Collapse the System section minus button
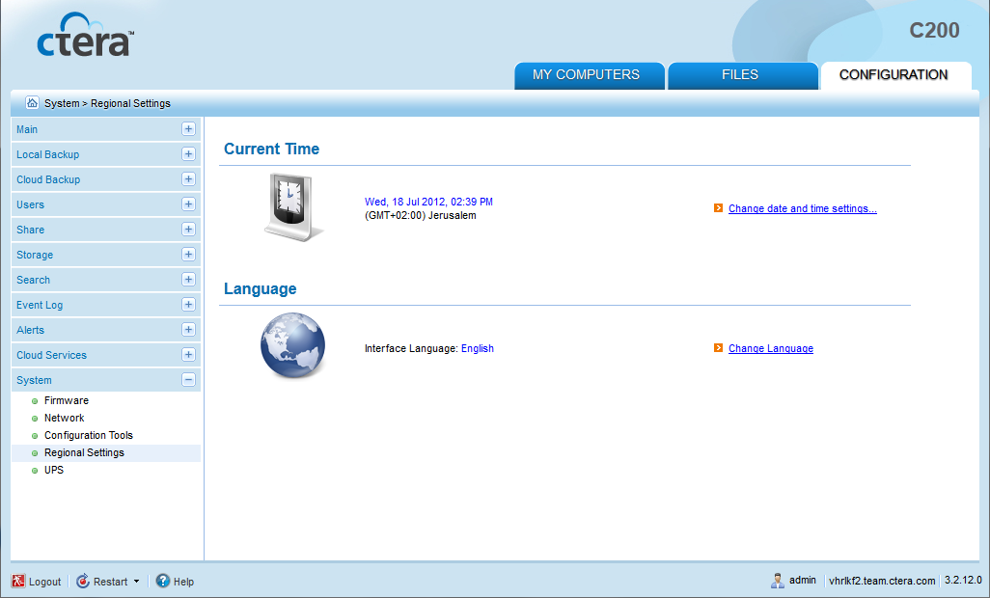 point(188,380)
